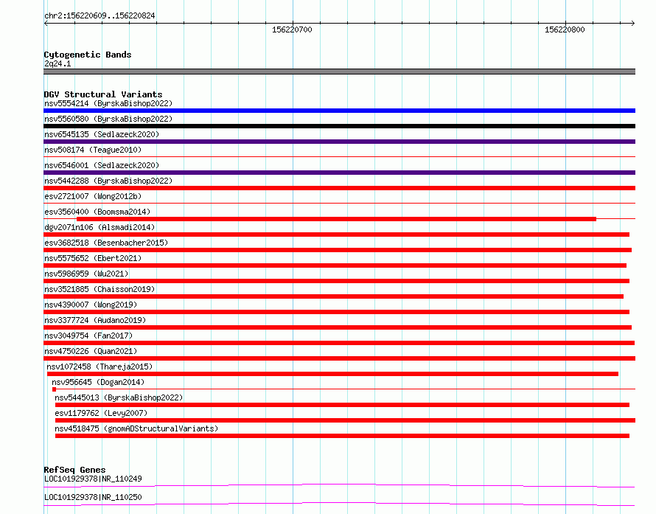Click the red esv3560400 variant bar
656x514 pixels.
pos(336,219)
